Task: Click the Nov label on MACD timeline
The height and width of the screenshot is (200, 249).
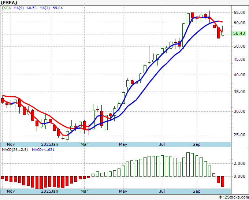Action: pyautogui.click(x=11, y=191)
